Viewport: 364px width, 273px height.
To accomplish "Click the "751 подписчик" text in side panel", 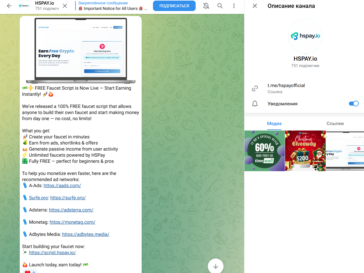I will pos(305,66).
